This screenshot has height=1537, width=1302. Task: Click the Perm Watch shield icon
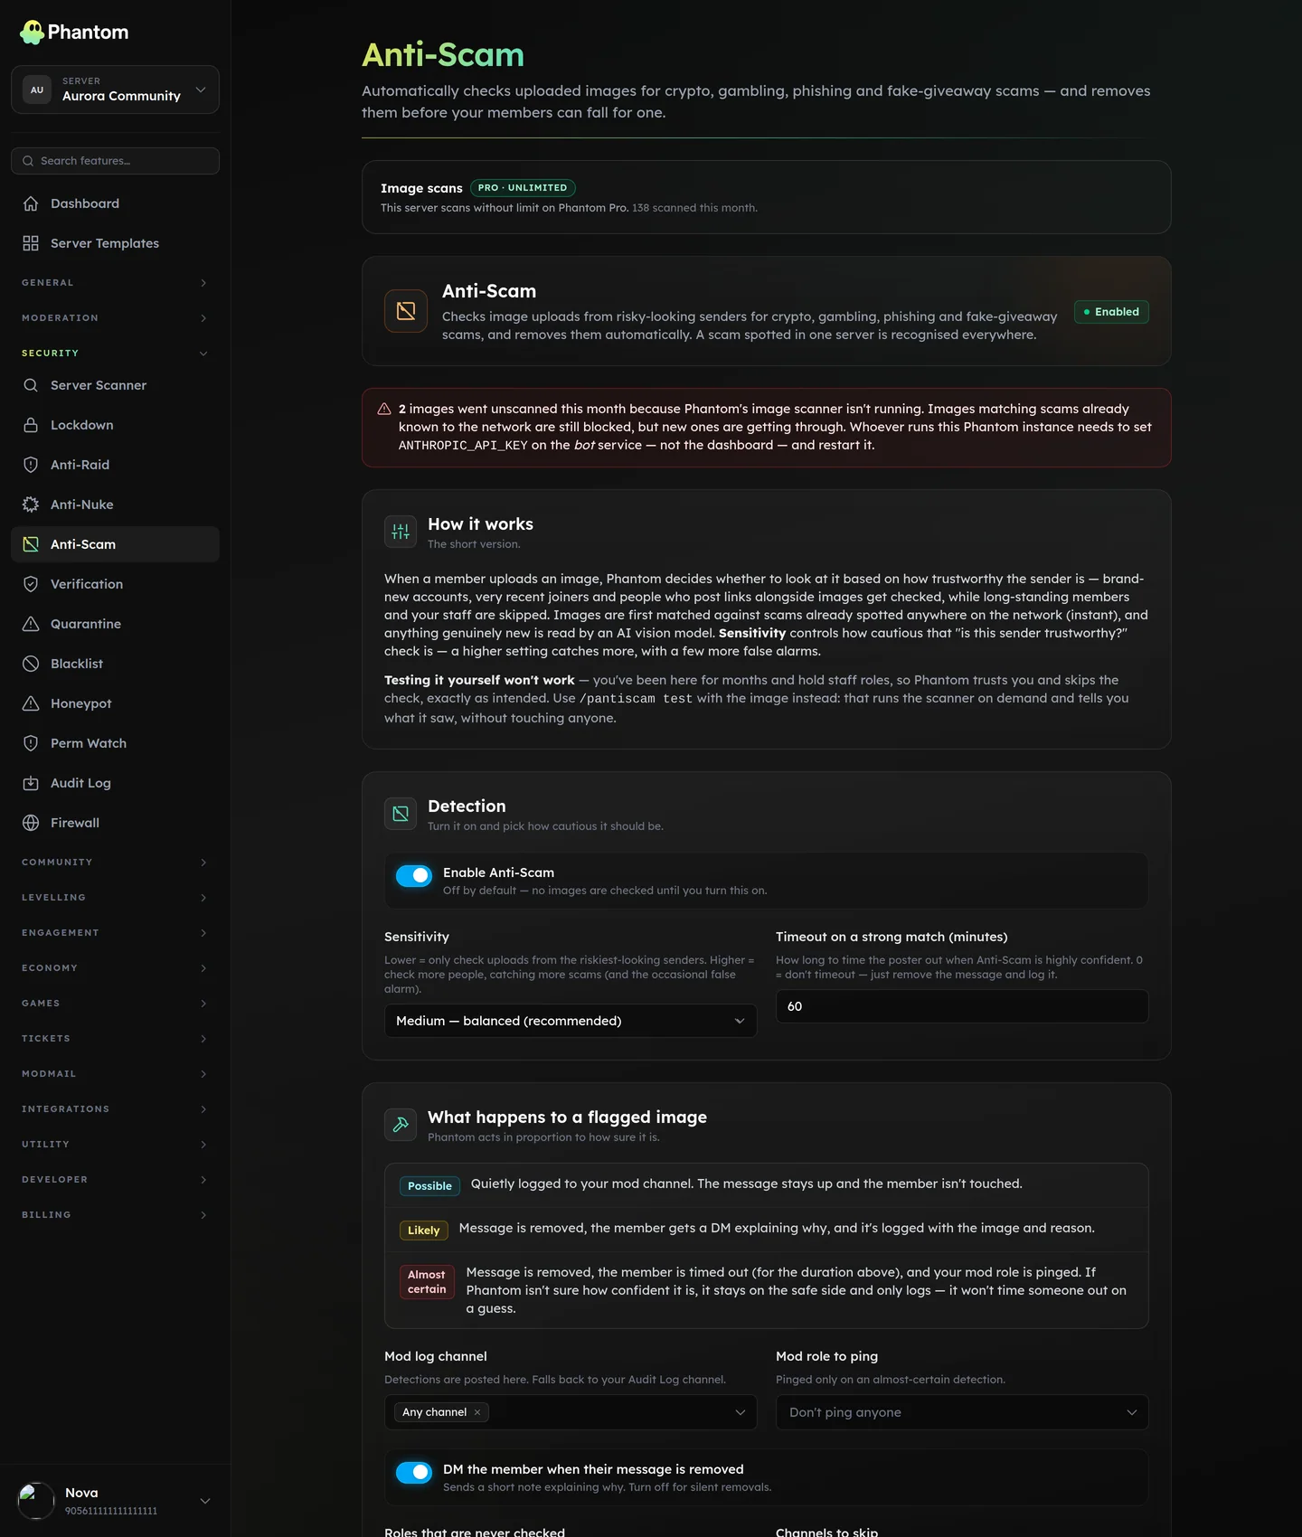coord(31,743)
